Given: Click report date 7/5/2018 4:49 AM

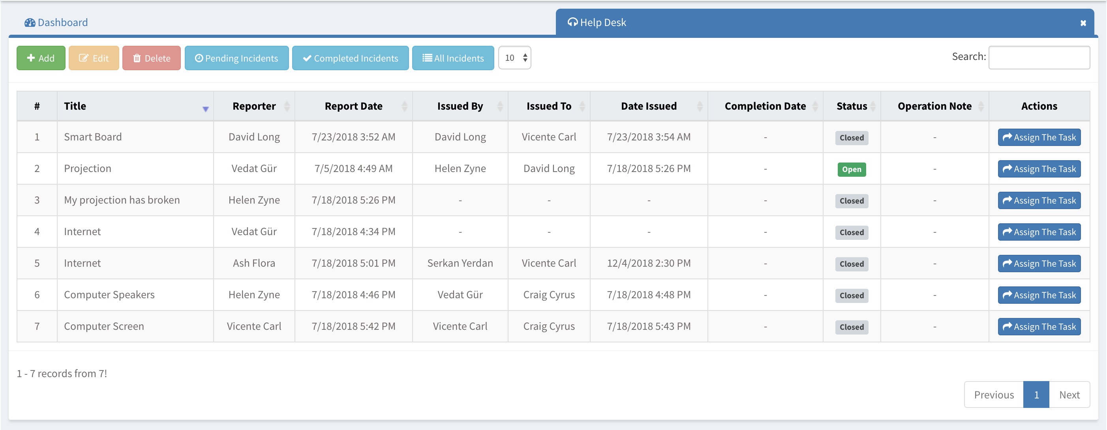Looking at the screenshot, I should click(x=353, y=168).
